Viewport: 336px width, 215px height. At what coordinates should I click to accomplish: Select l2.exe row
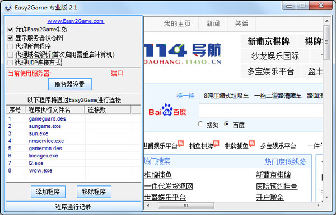click(73, 163)
